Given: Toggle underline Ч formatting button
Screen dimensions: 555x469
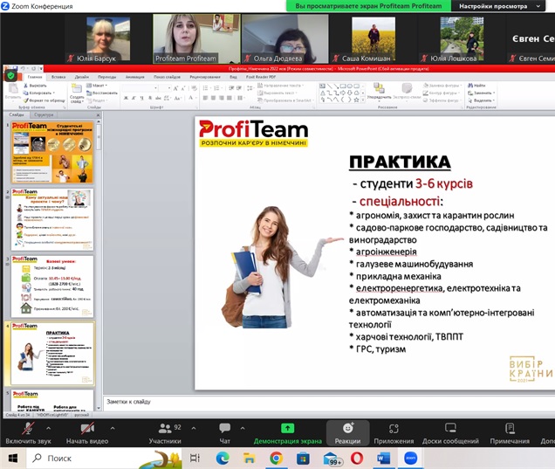Looking at the screenshot, I should (141, 98).
